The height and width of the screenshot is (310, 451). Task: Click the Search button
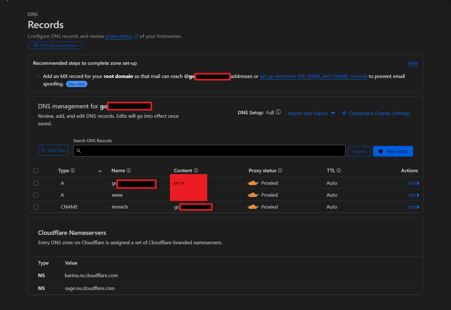[359, 152]
